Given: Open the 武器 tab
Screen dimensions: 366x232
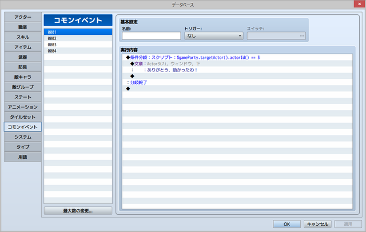Looking at the screenshot, I should (23, 57).
